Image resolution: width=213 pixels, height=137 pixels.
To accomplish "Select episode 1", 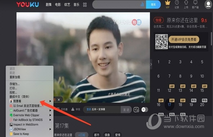I will click(158, 62).
